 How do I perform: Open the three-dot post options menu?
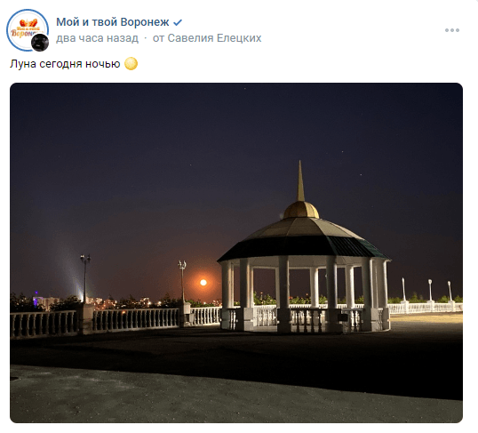coord(451,30)
